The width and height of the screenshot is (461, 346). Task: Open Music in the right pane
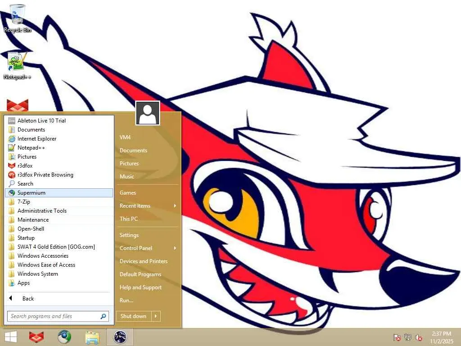click(x=148, y=177)
